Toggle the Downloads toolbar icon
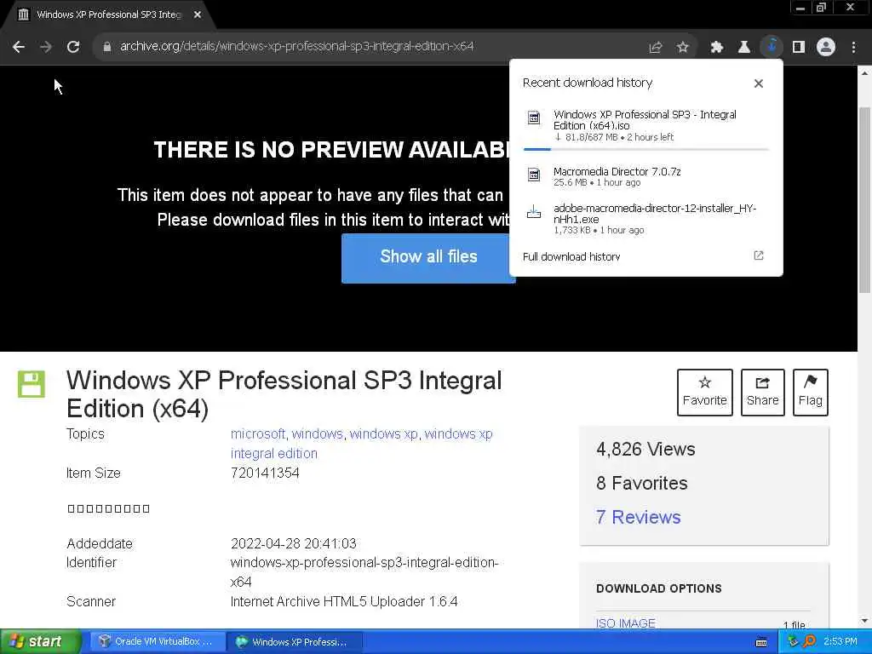Image resolution: width=872 pixels, height=654 pixels. [x=772, y=47]
